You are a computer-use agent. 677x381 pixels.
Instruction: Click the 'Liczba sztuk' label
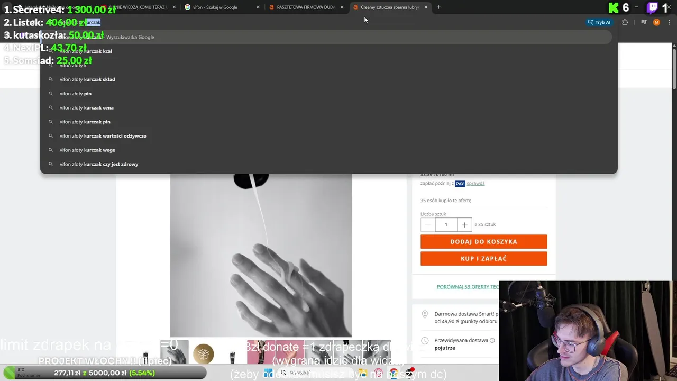tap(433, 214)
